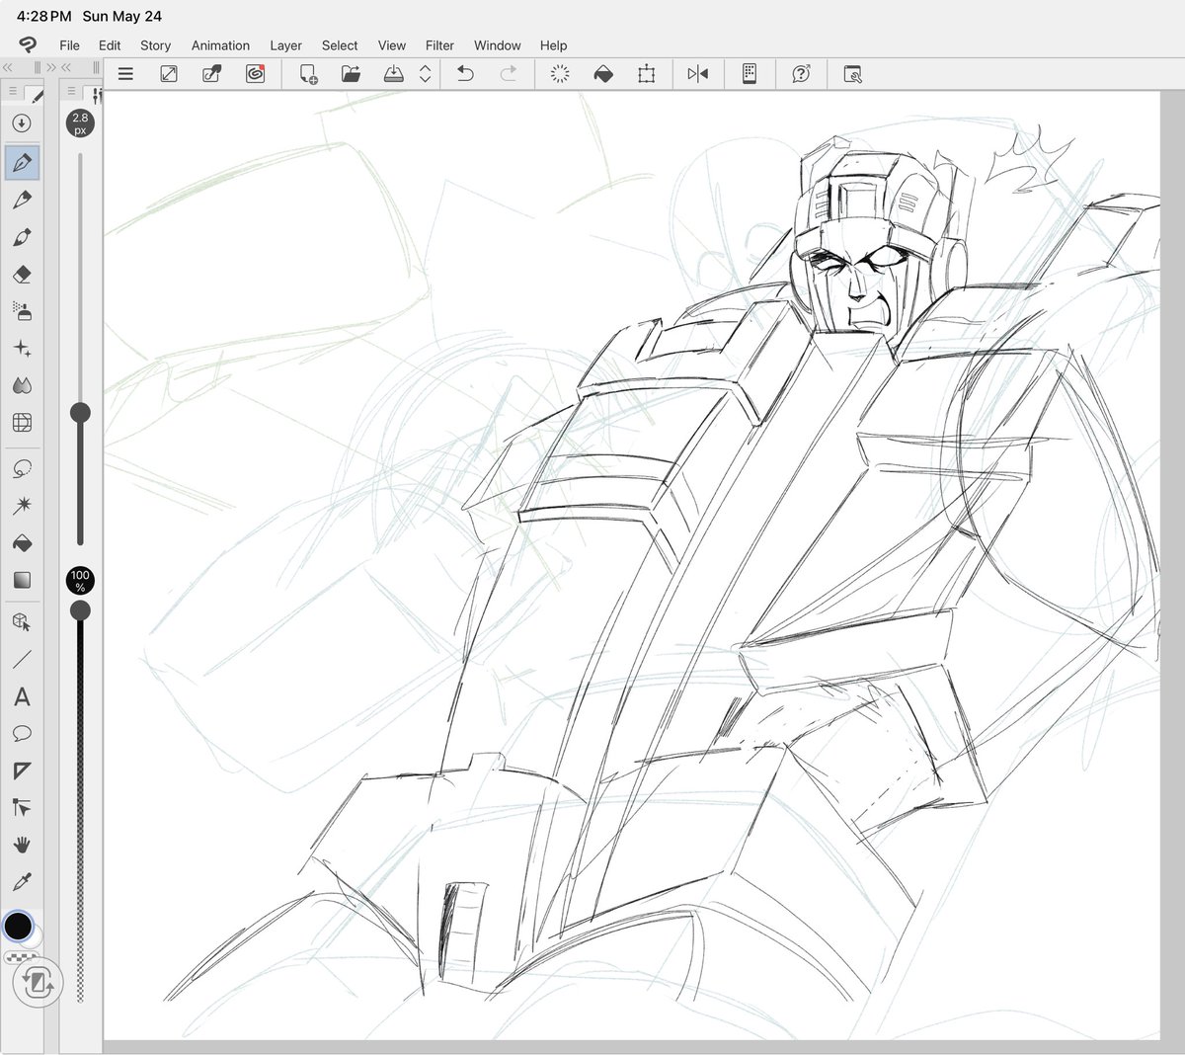Click the Clear dotted circle icon
Image resolution: width=1185 pixels, height=1055 pixels.
560,74
